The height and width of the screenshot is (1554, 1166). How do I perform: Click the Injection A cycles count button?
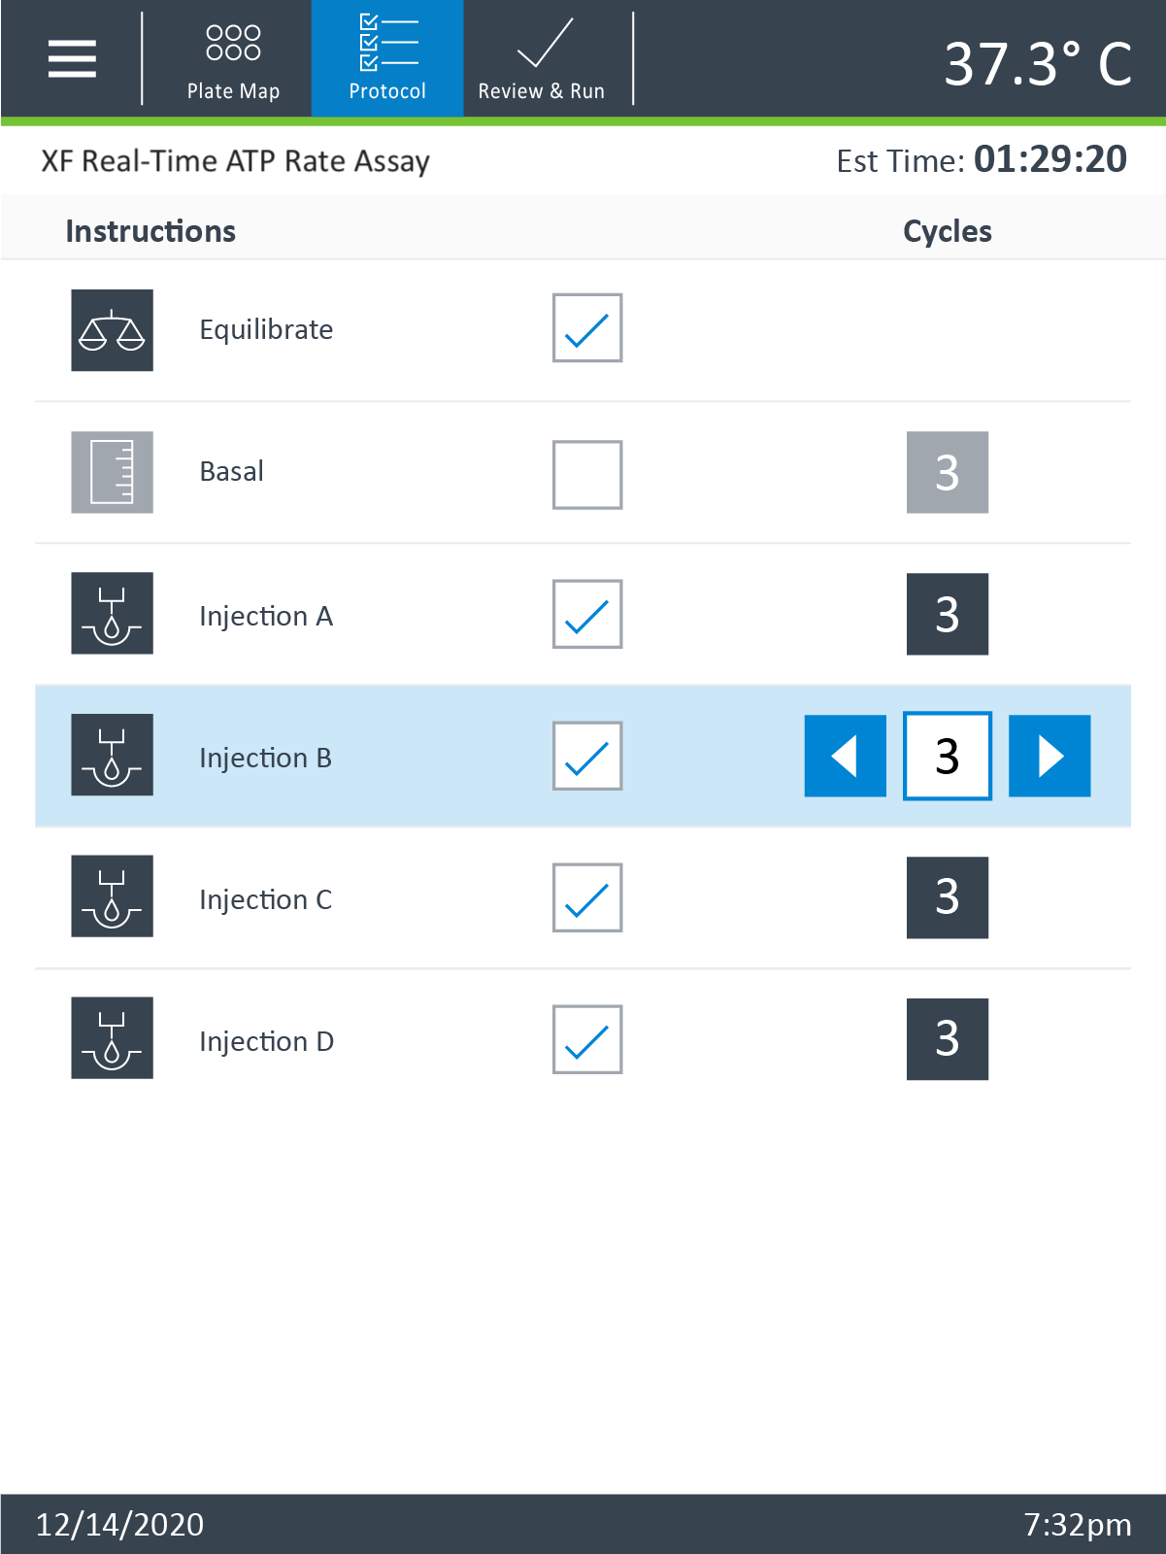tap(947, 614)
